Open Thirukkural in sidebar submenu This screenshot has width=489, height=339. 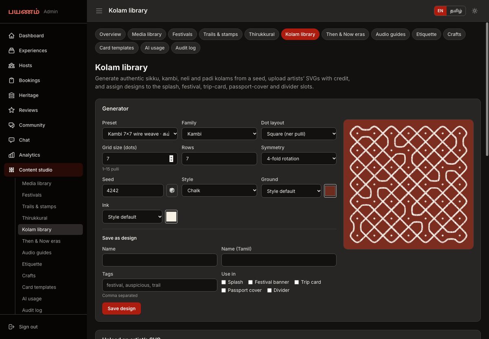[50, 218]
